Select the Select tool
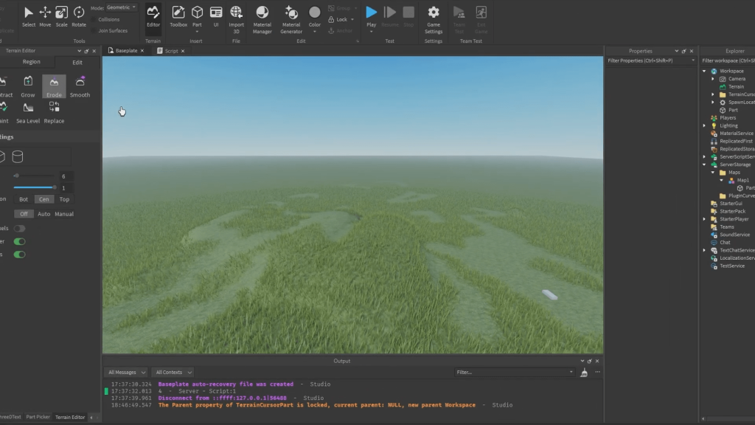The height and width of the screenshot is (425, 755). tap(29, 16)
